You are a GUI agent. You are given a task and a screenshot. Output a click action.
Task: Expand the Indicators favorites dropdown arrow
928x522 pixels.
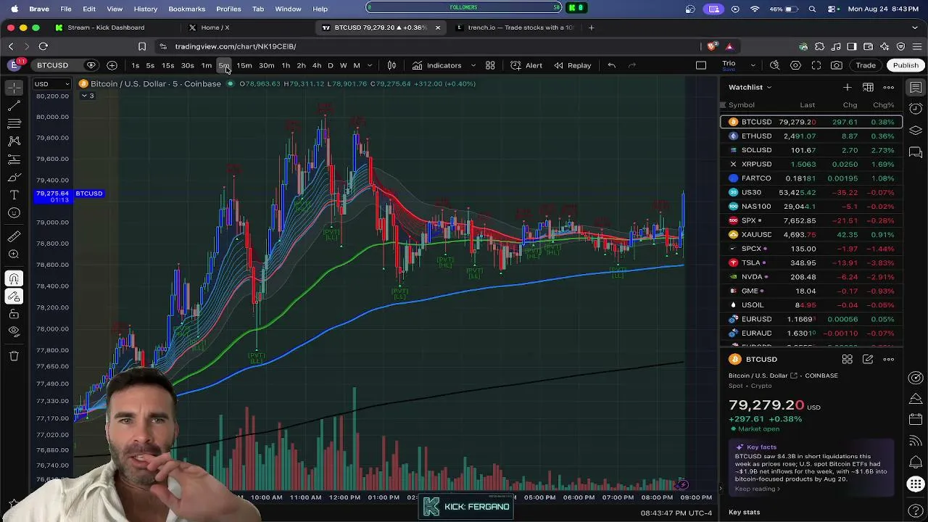coord(473,65)
